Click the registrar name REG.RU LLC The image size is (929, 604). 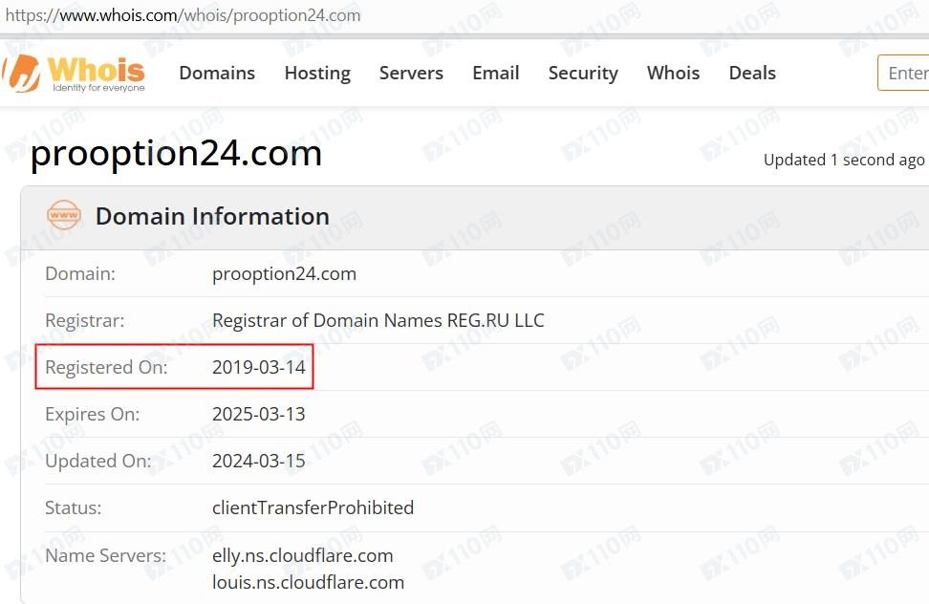pos(378,320)
